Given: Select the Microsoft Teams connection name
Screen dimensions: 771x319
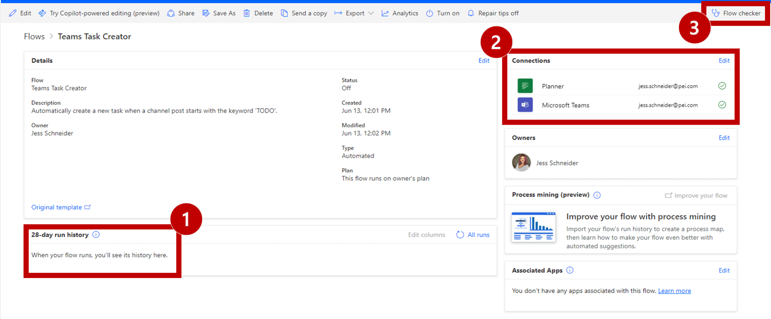Looking at the screenshot, I should click(x=565, y=105).
